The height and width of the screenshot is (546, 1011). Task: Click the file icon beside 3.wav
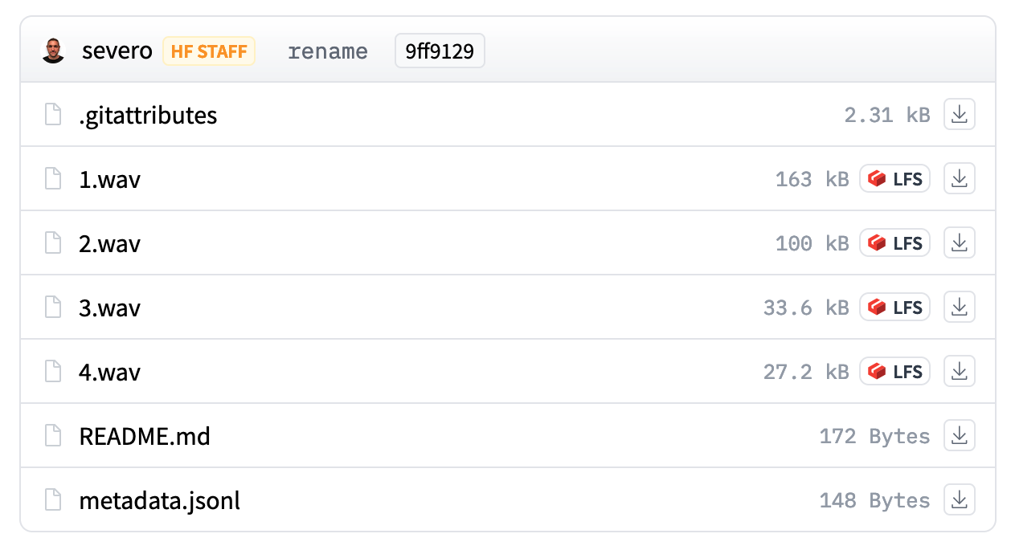pos(53,308)
